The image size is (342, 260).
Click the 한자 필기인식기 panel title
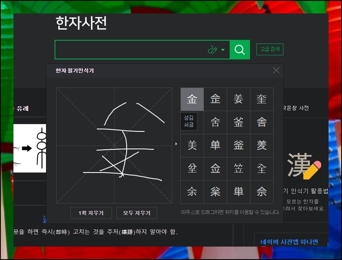(x=75, y=71)
